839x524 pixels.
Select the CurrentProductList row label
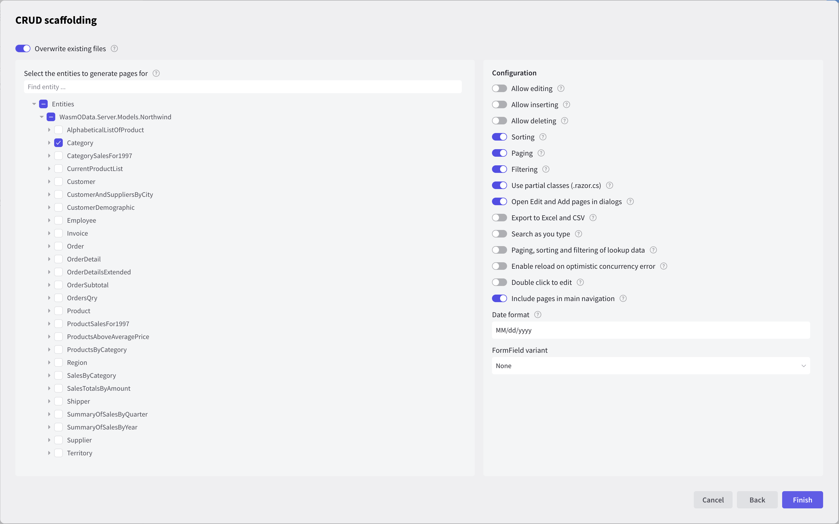(x=95, y=169)
